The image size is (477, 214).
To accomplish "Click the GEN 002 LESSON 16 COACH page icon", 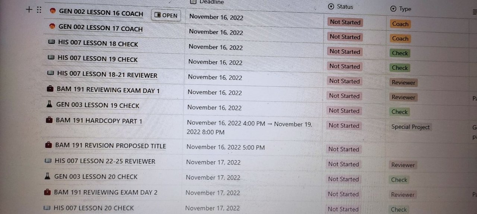I will pos(53,11).
